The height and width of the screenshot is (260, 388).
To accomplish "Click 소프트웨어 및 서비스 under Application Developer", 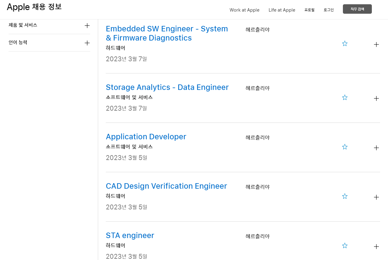I will tap(129, 147).
